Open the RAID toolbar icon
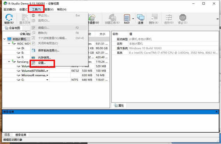The height and width of the screenshot is (144, 221). coord(127,19)
